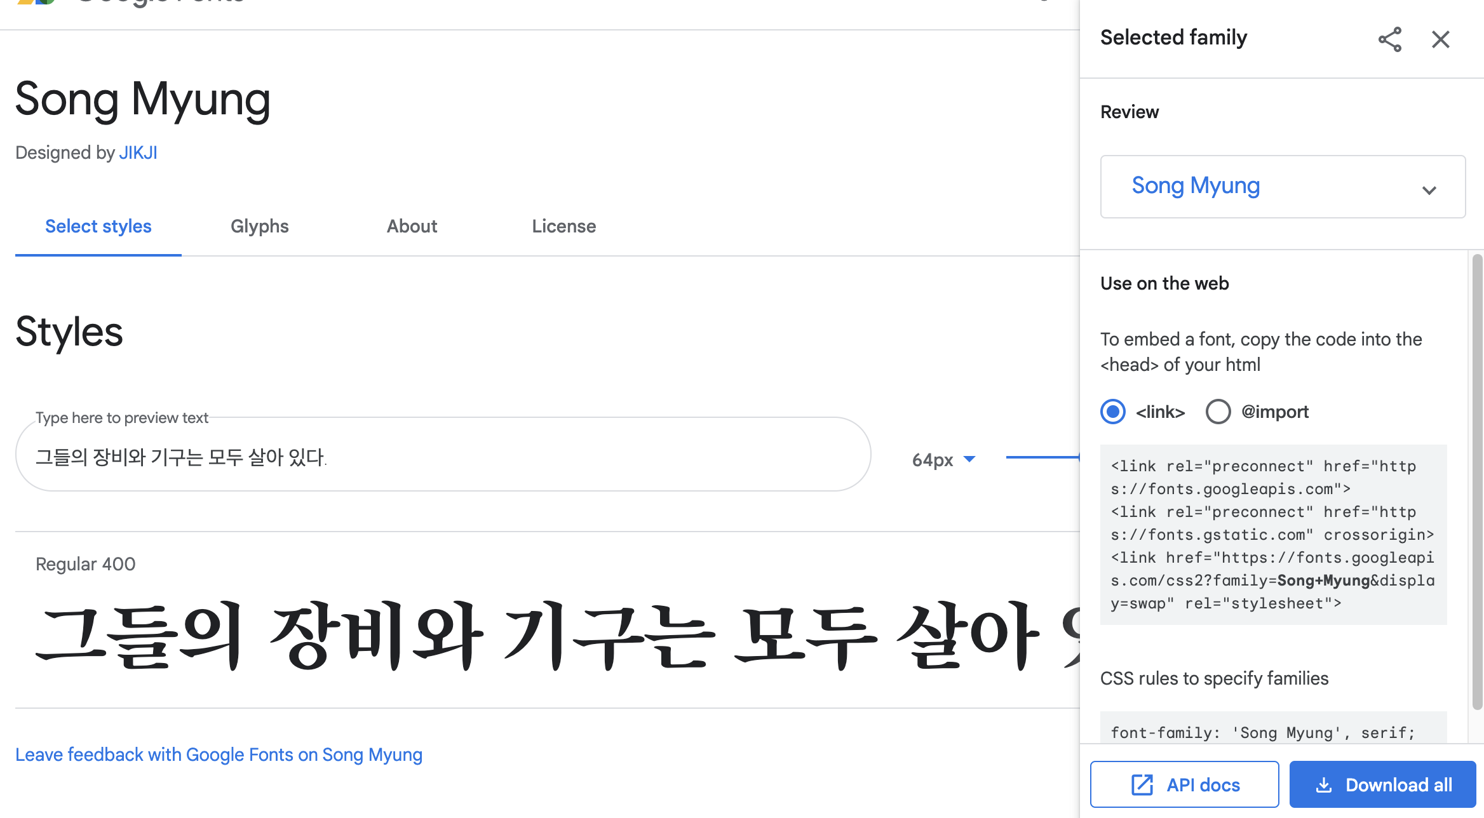Viewport: 1484px width, 818px height.
Task: Select the <link> embed radio option
Action: [1113, 412]
